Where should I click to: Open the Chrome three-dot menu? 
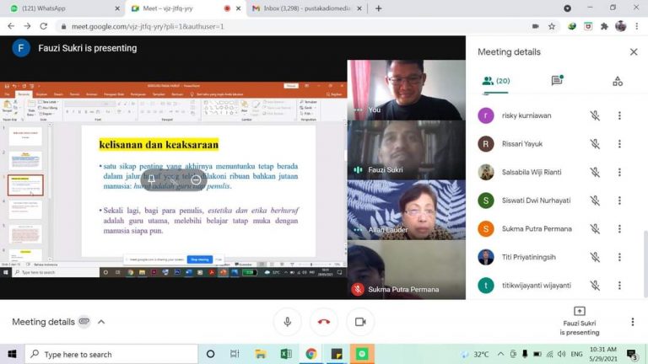tap(636, 26)
